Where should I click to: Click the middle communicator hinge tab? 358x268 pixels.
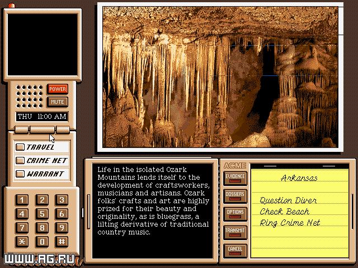43,130
